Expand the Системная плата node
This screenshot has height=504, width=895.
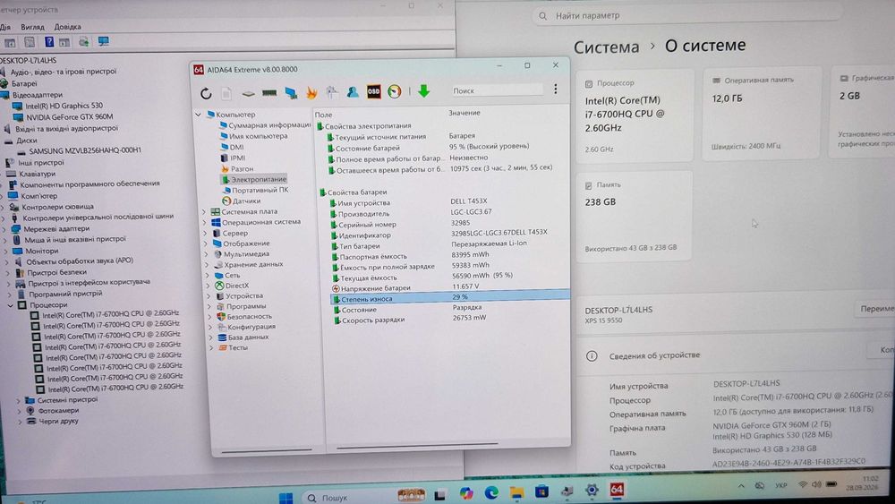204,212
